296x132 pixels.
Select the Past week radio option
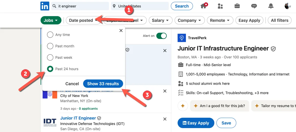tap(50, 57)
